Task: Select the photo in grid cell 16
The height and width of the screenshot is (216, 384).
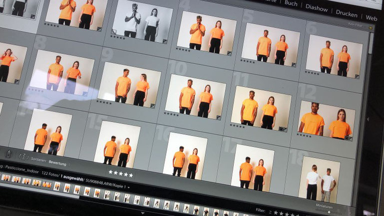Action: pyautogui.click(x=185, y=157)
